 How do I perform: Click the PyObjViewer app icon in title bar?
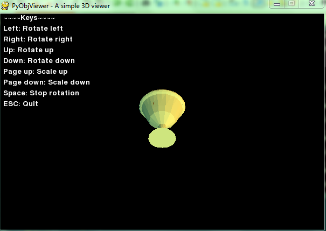coord(5,5)
